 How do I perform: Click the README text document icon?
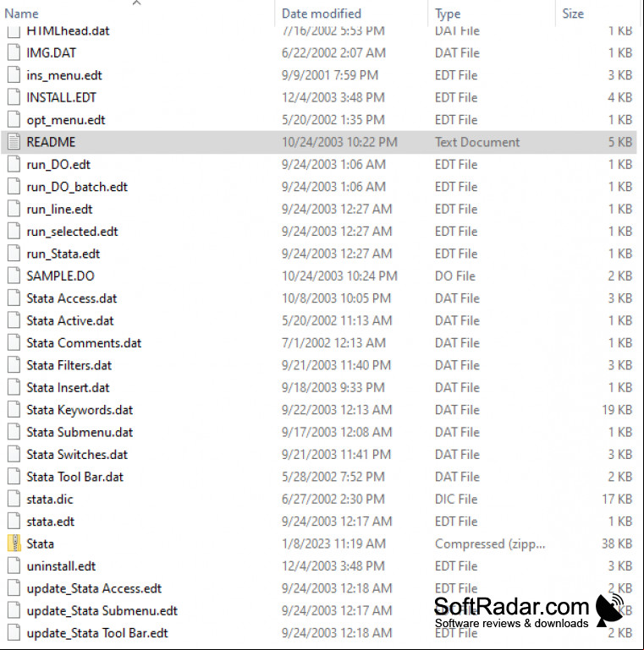(14, 142)
